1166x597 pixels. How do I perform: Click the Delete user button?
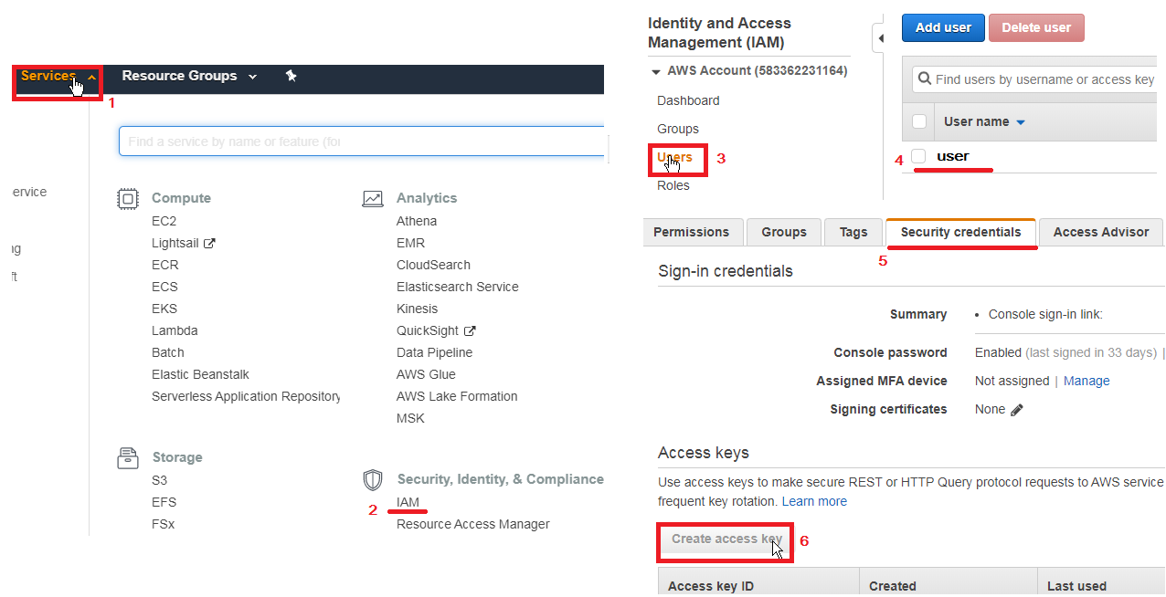pos(1036,27)
